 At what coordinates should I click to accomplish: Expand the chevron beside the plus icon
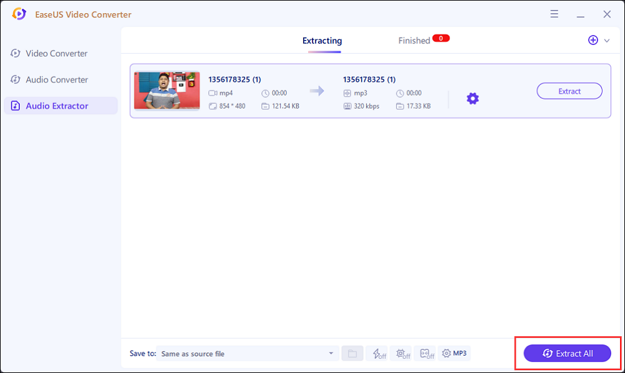click(x=606, y=40)
